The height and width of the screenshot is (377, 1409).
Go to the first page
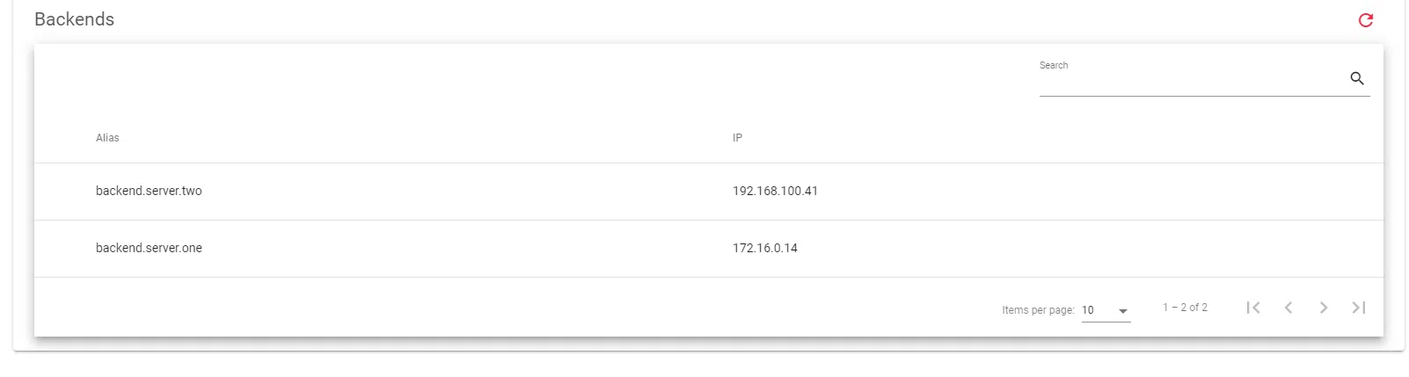tap(1253, 308)
